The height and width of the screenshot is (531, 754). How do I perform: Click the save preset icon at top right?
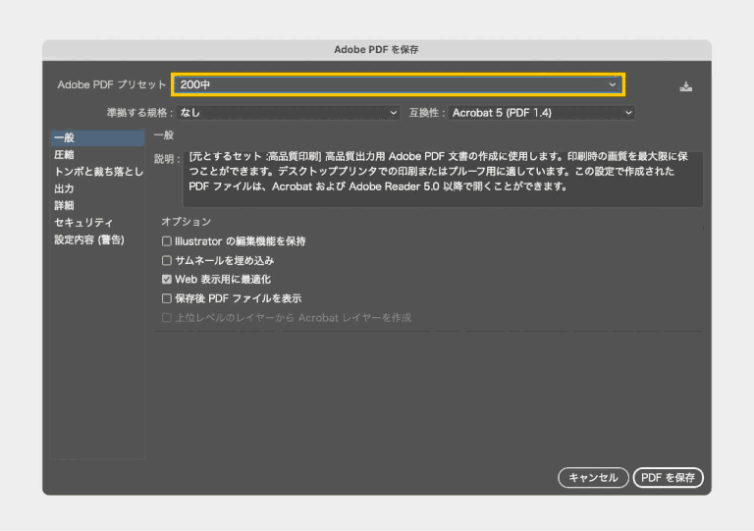(685, 86)
